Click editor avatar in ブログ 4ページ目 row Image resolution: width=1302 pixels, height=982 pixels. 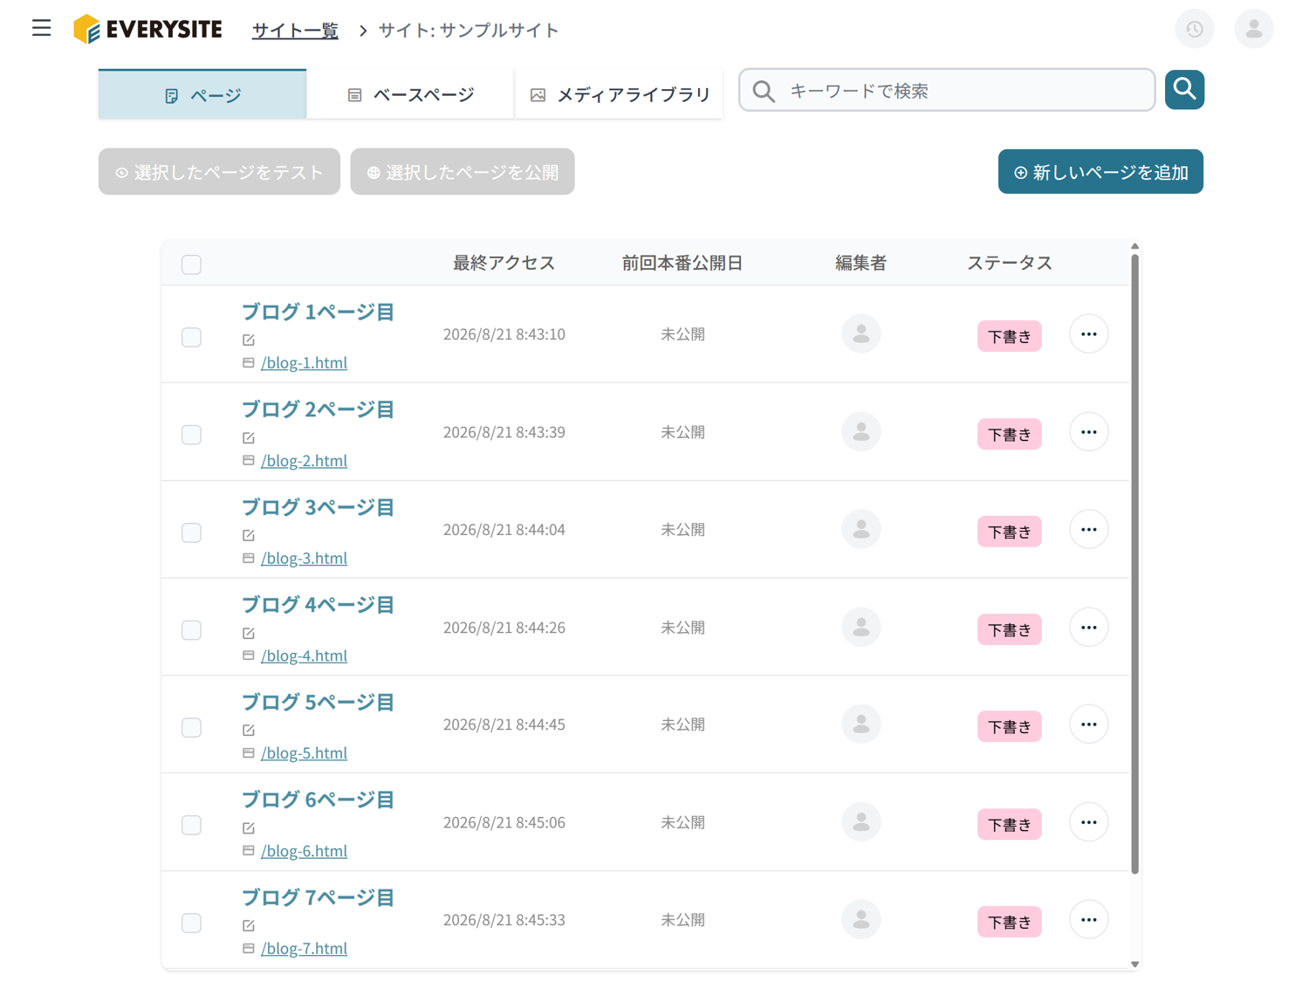[860, 628]
